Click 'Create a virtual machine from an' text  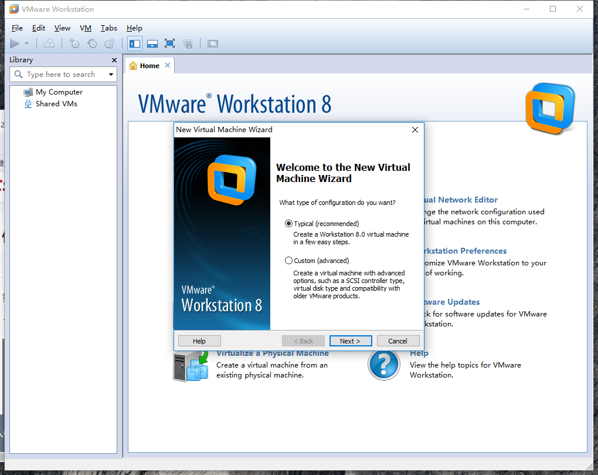(x=272, y=365)
